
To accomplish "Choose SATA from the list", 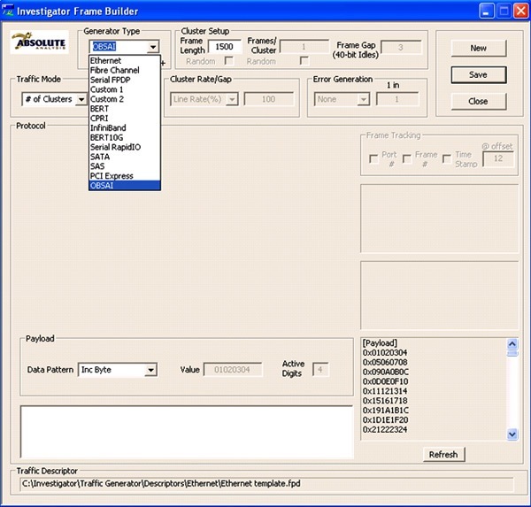I will pyautogui.click(x=124, y=157).
